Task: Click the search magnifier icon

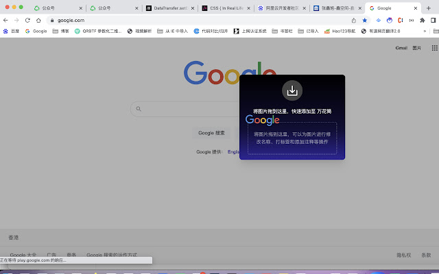Action: pos(139,109)
